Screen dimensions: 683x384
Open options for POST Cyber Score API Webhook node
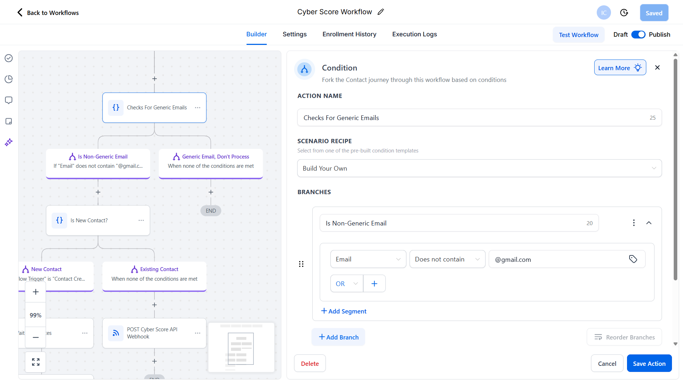pyautogui.click(x=197, y=333)
